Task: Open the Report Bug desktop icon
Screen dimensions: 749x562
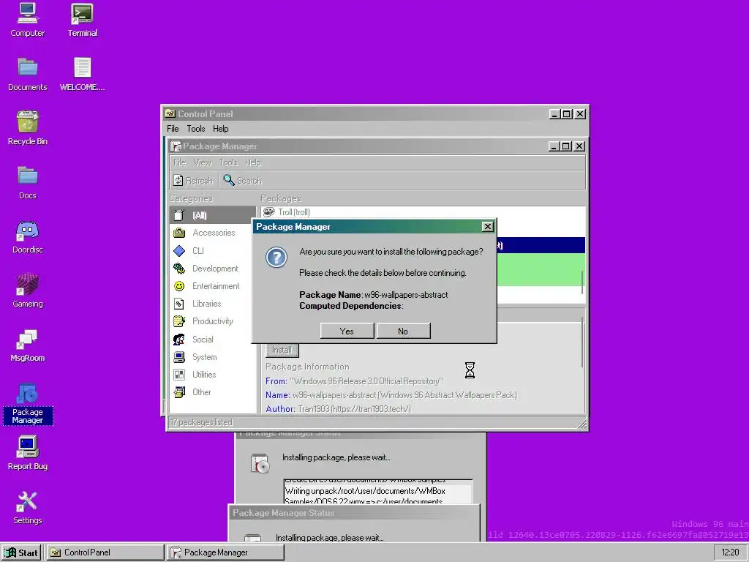Action: [27, 453]
